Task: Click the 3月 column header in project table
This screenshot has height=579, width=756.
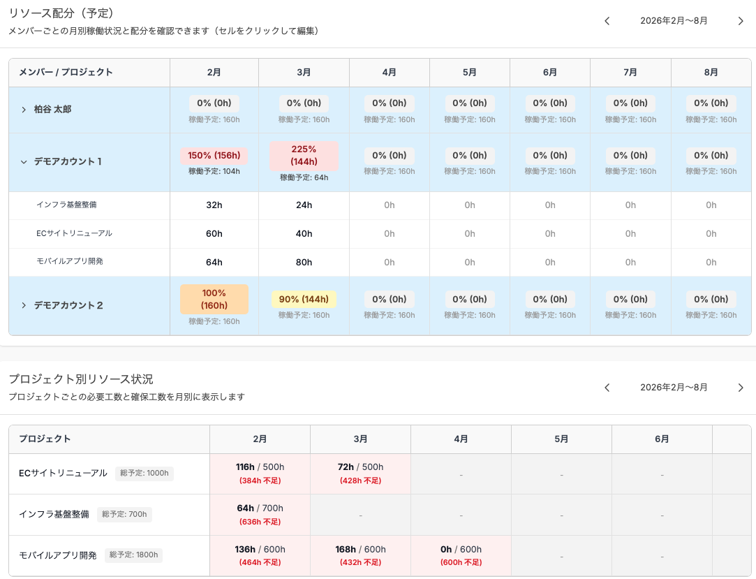Action: click(x=360, y=439)
